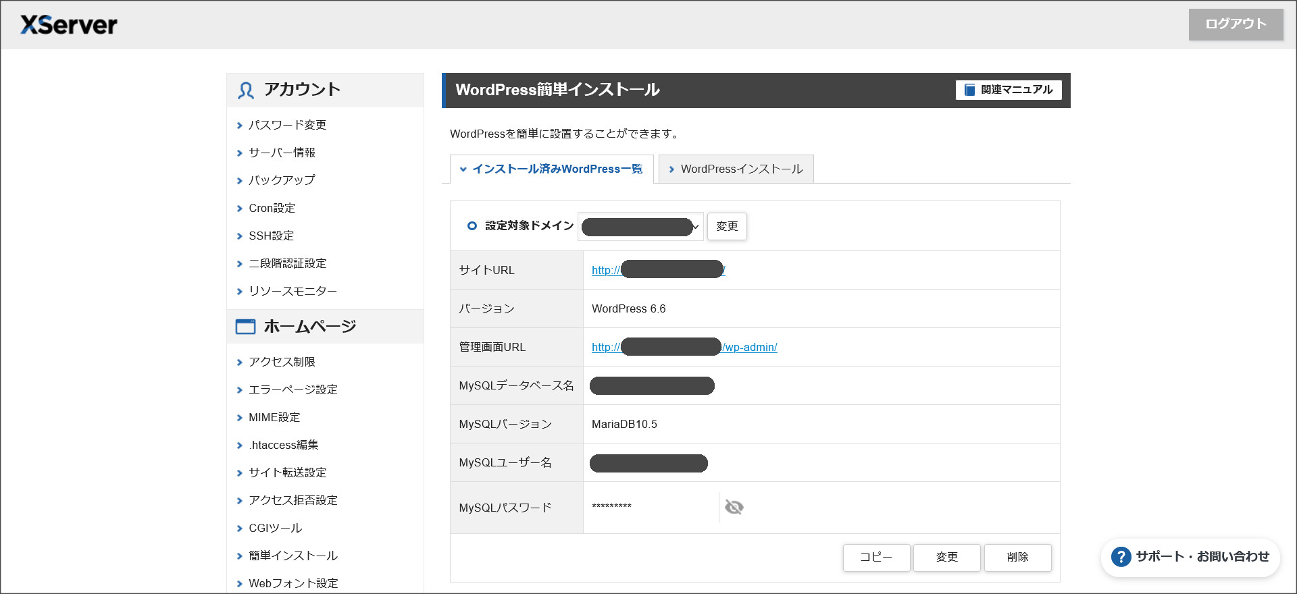Viewport: 1297px width, 594px height.
Task: Open パスワード変更 in the sidebar
Action: tap(287, 125)
